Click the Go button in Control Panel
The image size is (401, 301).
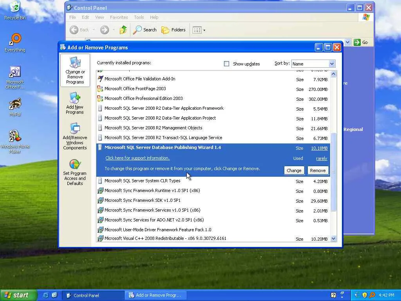(x=361, y=42)
